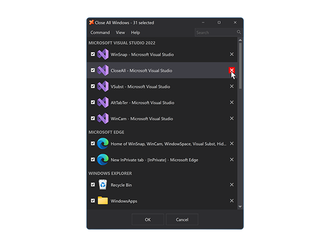
Task: Click the scrollbar down arrow
Action: (240, 207)
